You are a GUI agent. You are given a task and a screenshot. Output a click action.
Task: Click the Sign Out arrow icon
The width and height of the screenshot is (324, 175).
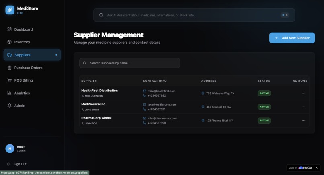(9, 164)
